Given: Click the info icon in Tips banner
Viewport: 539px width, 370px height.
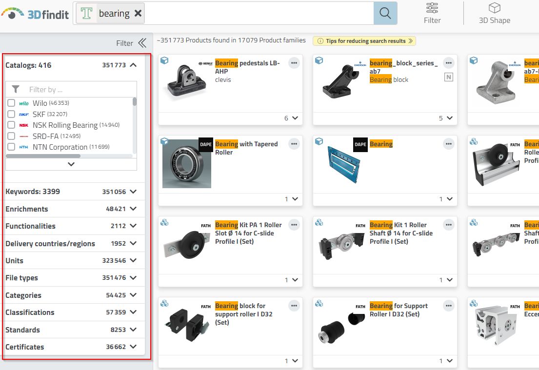Looking at the screenshot, I should 320,41.
